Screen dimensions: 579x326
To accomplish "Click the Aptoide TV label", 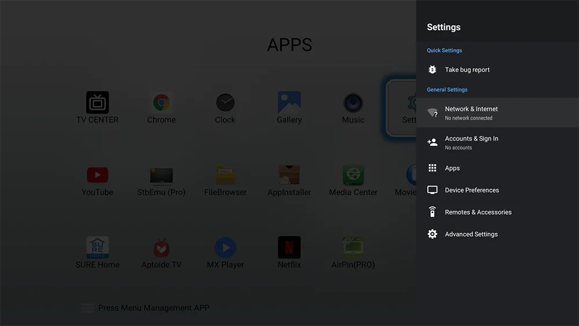I will (x=162, y=265).
